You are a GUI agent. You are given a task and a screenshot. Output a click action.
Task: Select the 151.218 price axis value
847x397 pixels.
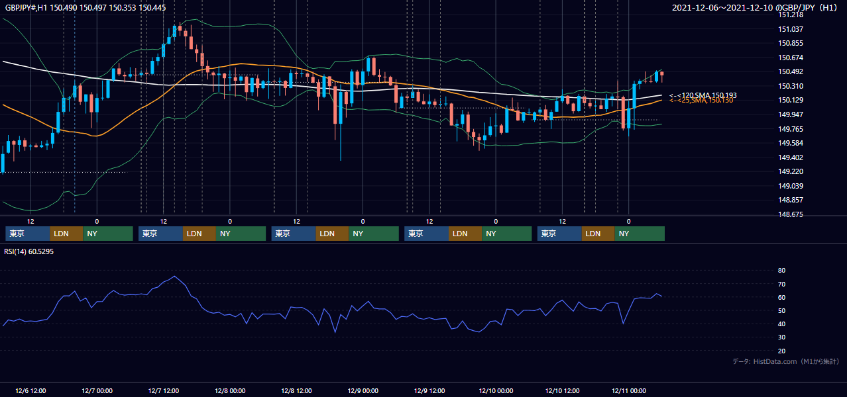791,15
